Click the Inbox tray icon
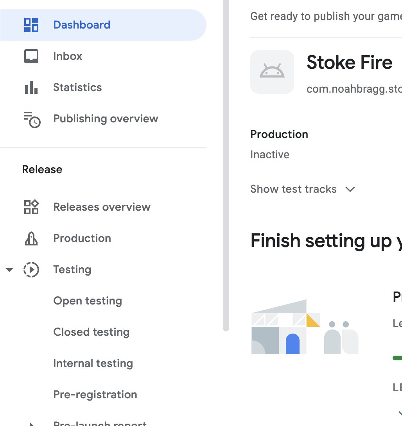The image size is (402, 426). click(x=31, y=56)
